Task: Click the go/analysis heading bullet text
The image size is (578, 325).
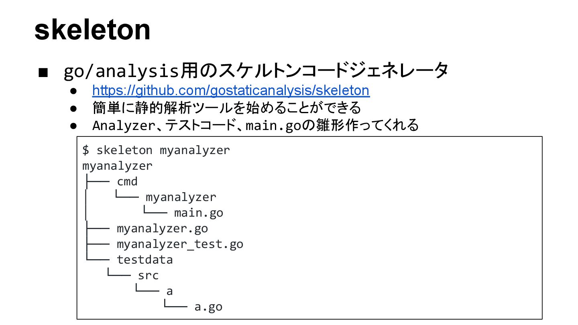Action: point(256,72)
